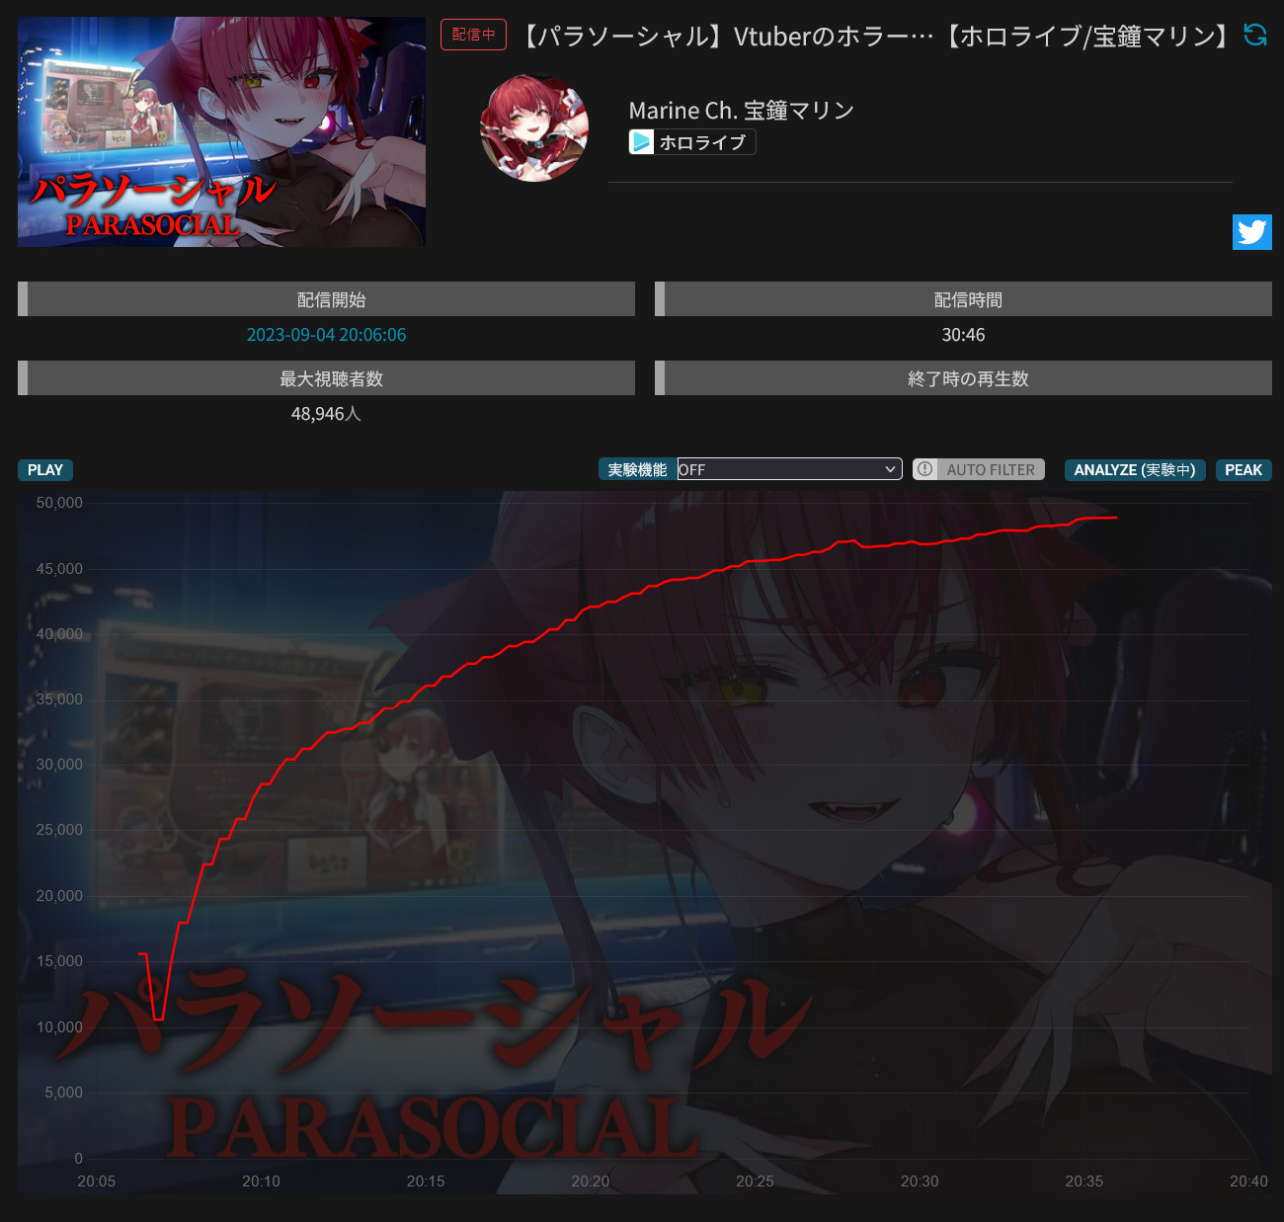Click the ANALYZE (実験中) button
Image resolution: width=1284 pixels, height=1222 pixels.
[x=1135, y=469]
